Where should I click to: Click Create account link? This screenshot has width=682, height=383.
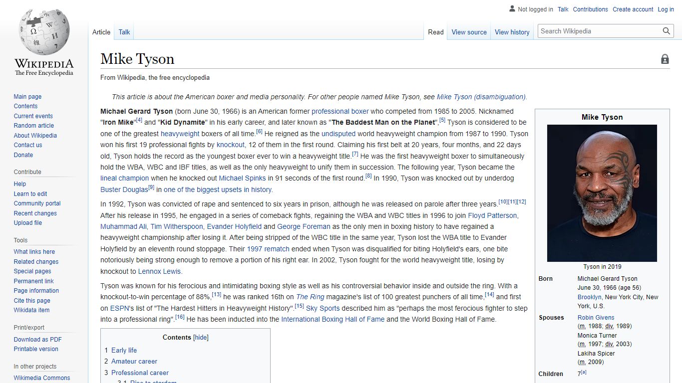coord(633,9)
